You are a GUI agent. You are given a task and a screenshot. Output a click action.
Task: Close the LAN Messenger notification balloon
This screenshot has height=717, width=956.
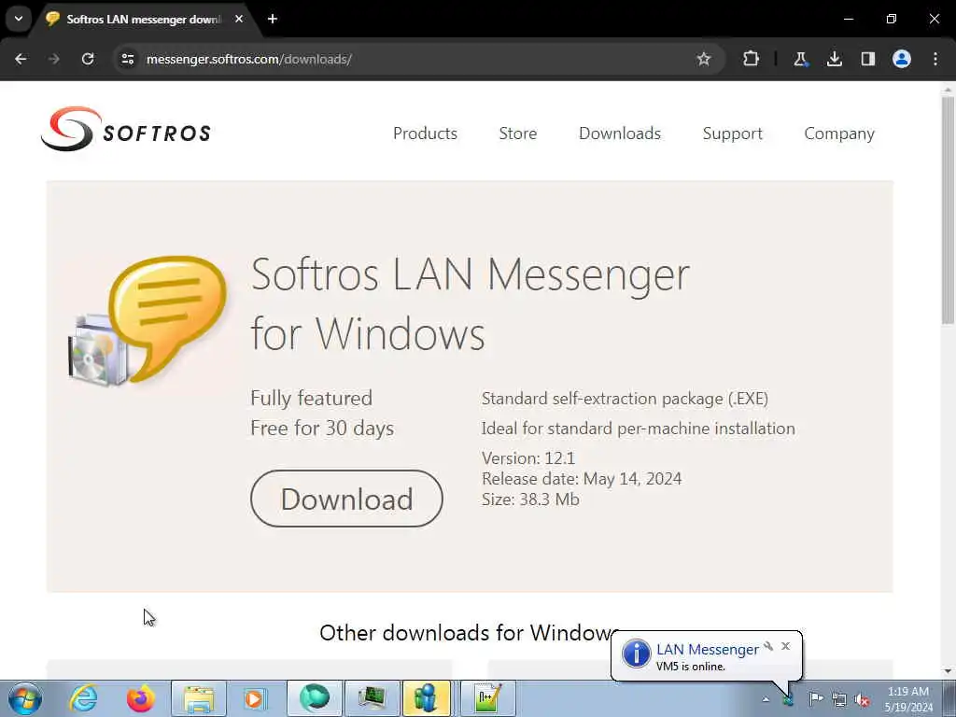785,646
